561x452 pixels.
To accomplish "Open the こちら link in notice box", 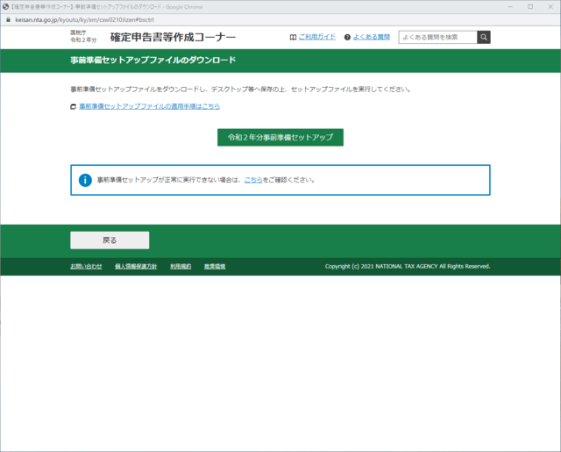I will [x=253, y=180].
